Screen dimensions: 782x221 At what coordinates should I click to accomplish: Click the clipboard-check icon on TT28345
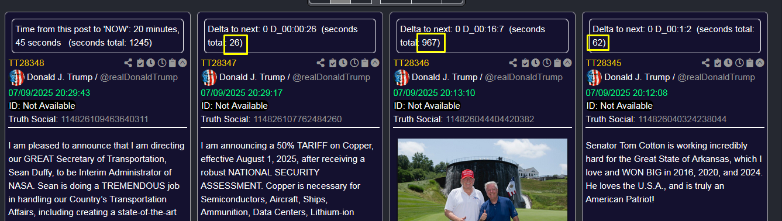click(x=717, y=63)
